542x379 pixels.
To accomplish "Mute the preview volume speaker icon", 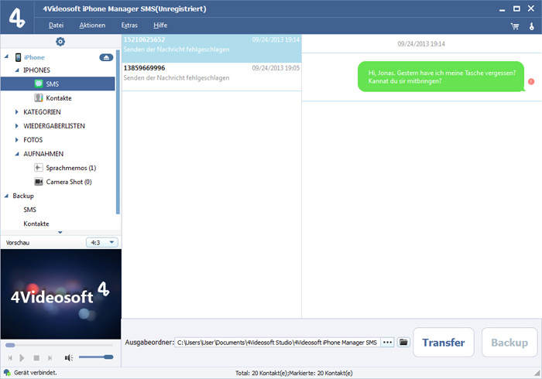I will click(69, 357).
